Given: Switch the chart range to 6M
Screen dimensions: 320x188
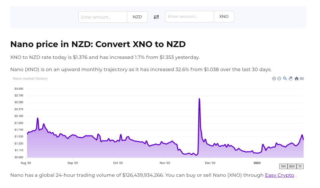Looking at the screenshot, I should pos(292,166).
